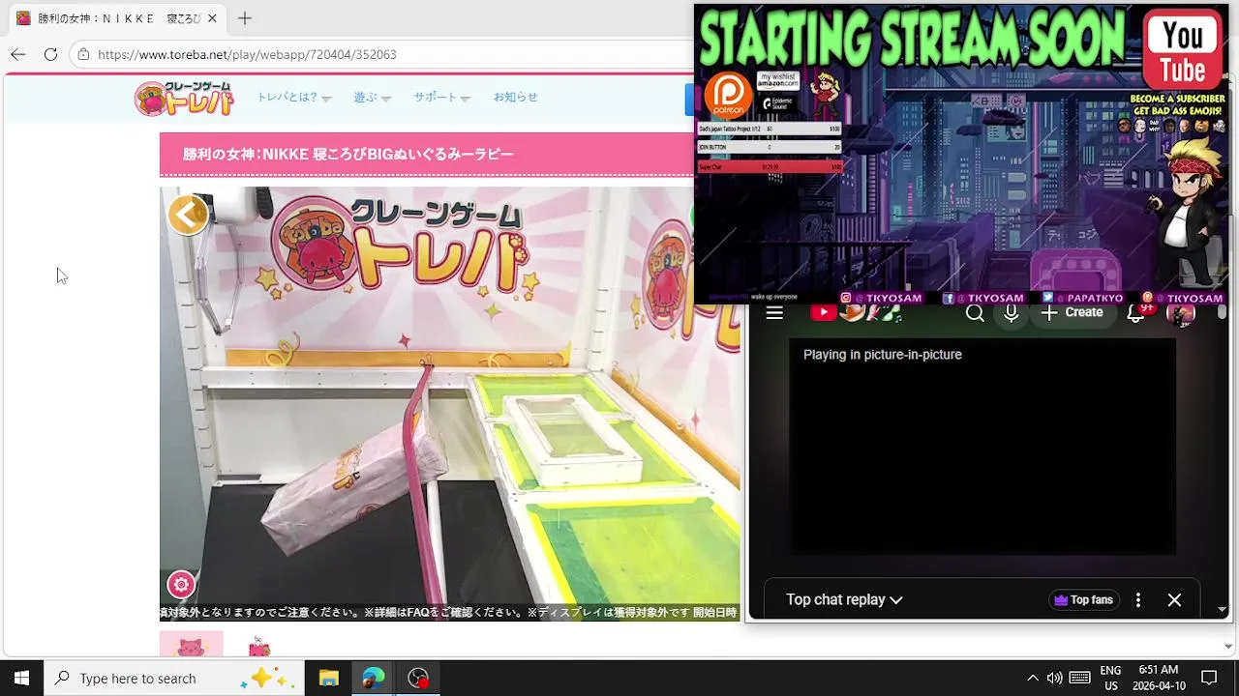Open OBS Studio from the taskbar
Viewport: 1239px width, 696px height.
coord(418,678)
